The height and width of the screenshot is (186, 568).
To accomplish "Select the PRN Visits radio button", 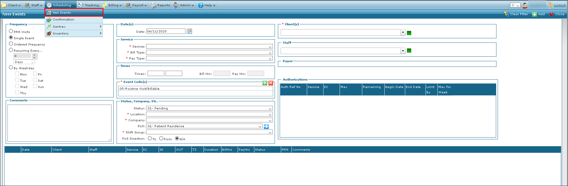I will pyautogui.click(x=11, y=31).
